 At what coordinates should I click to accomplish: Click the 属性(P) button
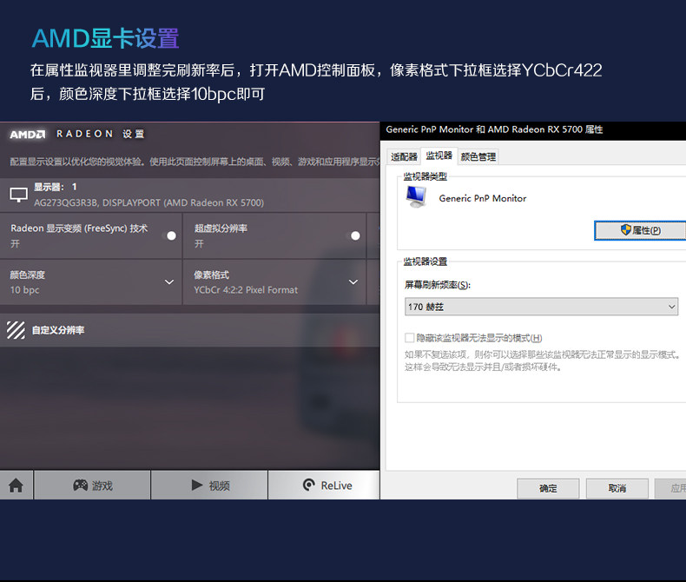click(x=640, y=230)
